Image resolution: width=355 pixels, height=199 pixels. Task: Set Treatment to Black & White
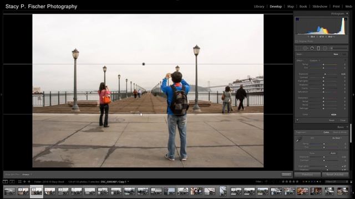tap(340, 132)
